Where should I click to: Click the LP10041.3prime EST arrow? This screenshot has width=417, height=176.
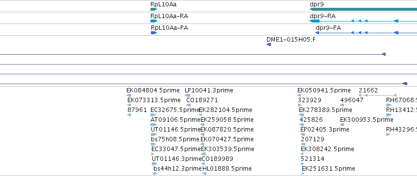point(187,95)
